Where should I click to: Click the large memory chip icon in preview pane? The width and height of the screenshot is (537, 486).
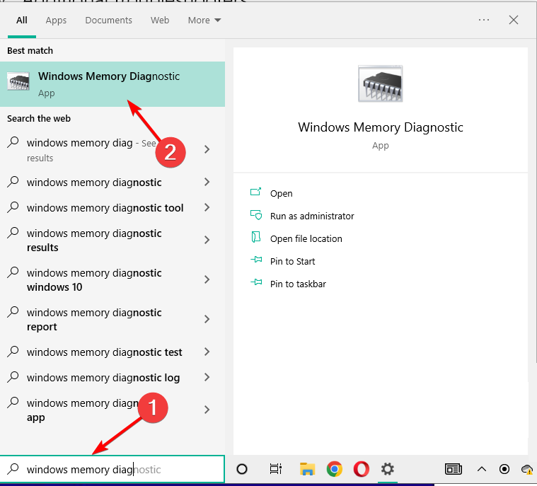[380, 83]
